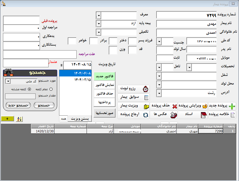Click the ویرایش پرونده edit icon
The image size is (239, 181).
point(204,106)
